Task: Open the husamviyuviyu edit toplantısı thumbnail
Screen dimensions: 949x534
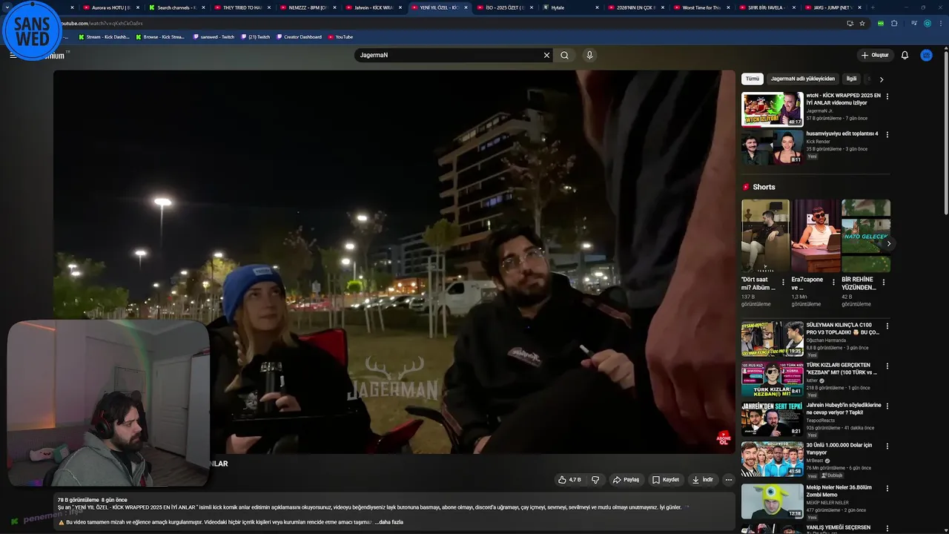Action: click(773, 148)
